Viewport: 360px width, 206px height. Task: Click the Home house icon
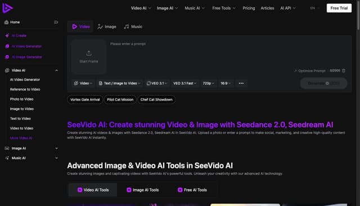pos(6,23)
